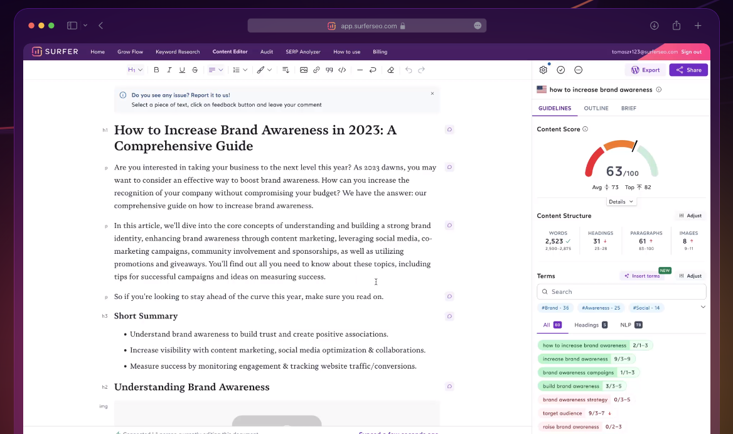Open the Audit menu item
733x434 pixels.
point(267,52)
